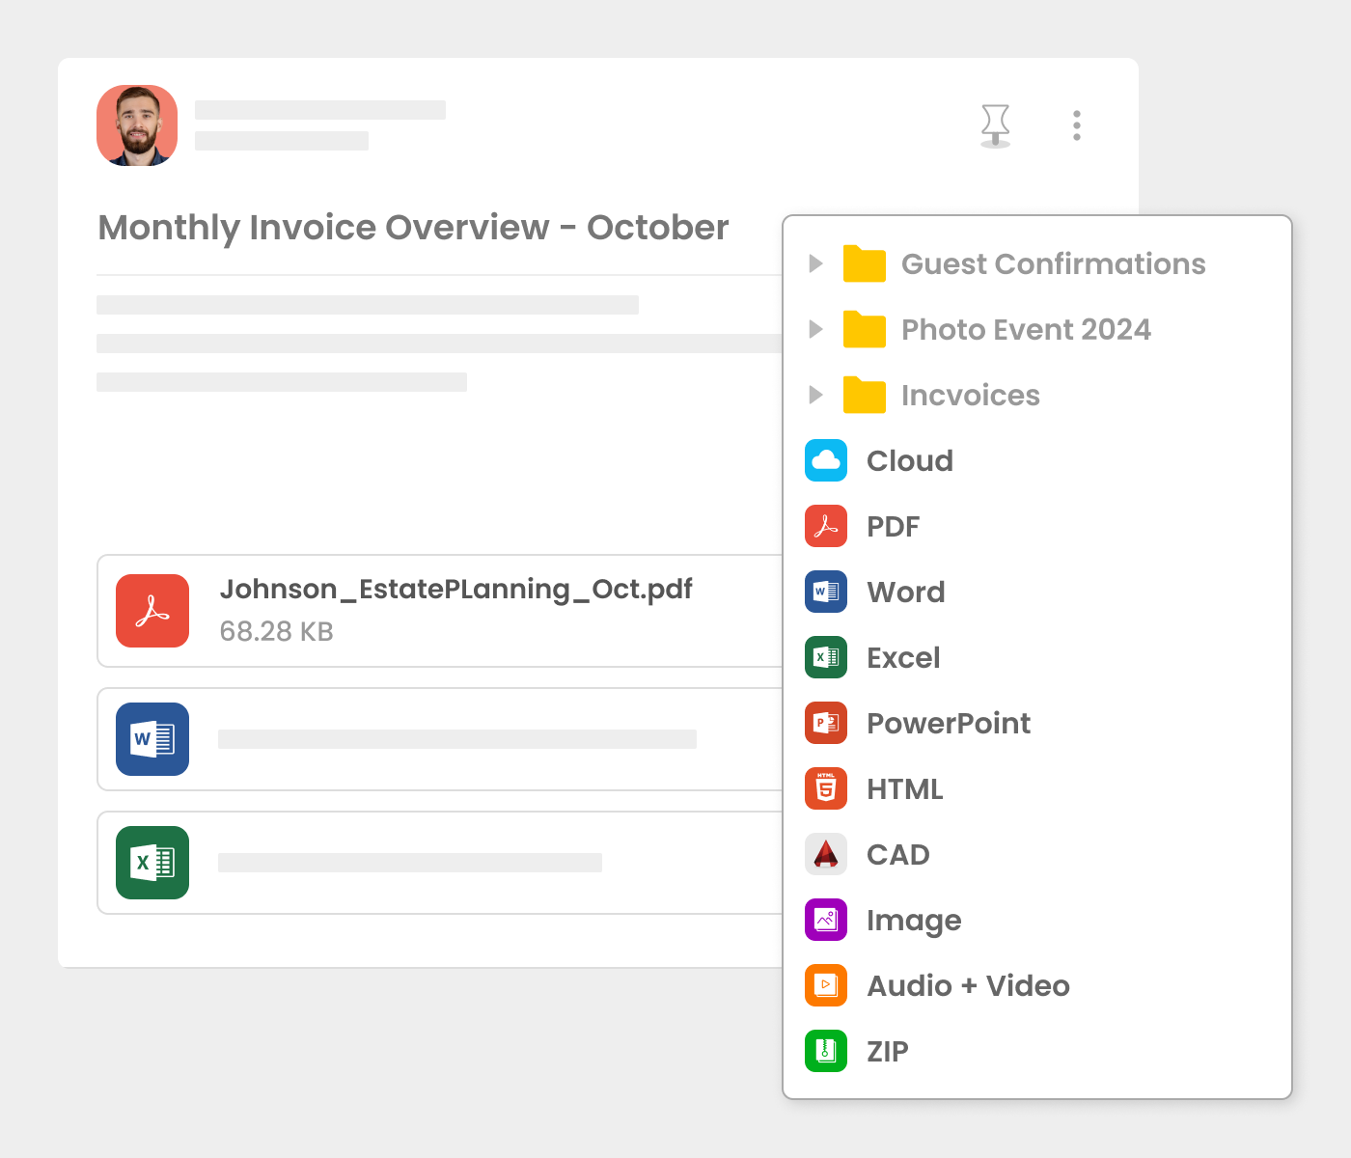The width and height of the screenshot is (1351, 1158).
Task: Open the three-dot more options menu
Action: pos(1076,125)
